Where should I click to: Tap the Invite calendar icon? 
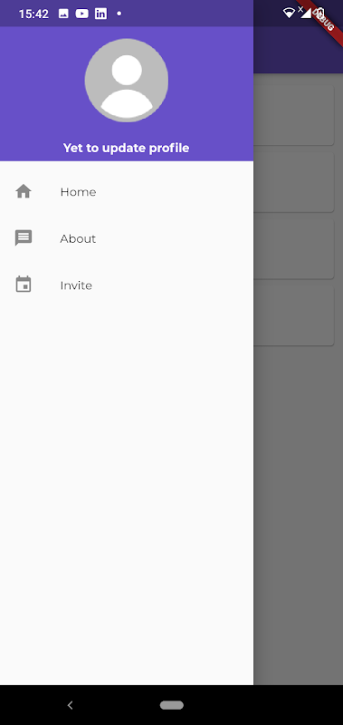click(x=24, y=285)
